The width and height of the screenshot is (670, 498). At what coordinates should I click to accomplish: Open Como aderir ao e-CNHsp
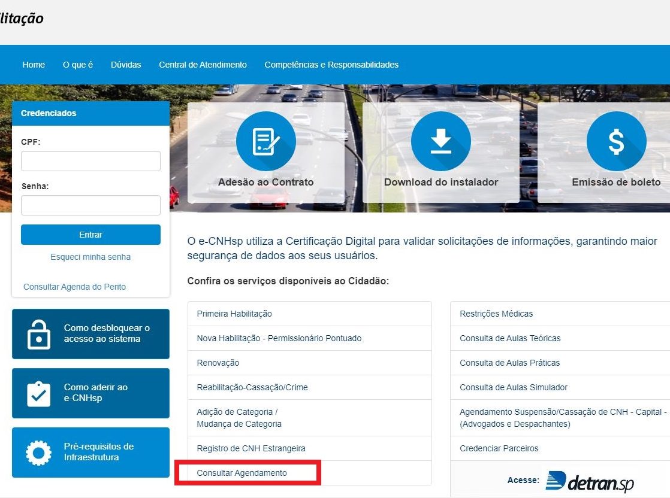coord(90,393)
